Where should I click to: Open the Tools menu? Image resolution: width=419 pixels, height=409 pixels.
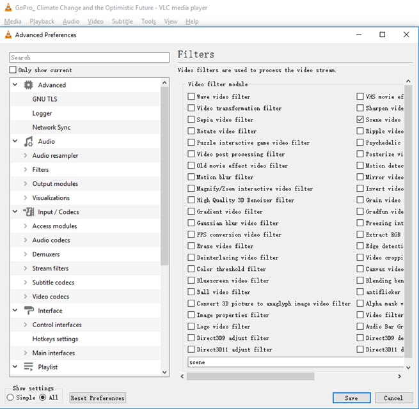click(148, 21)
